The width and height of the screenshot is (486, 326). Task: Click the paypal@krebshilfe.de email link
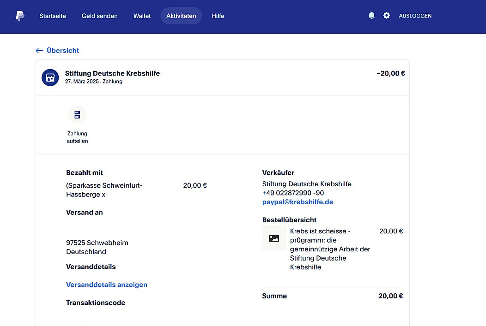298,202
